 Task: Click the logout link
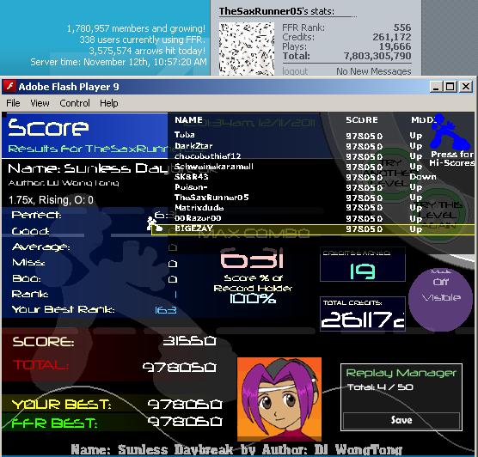pyautogui.click(x=295, y=71)
